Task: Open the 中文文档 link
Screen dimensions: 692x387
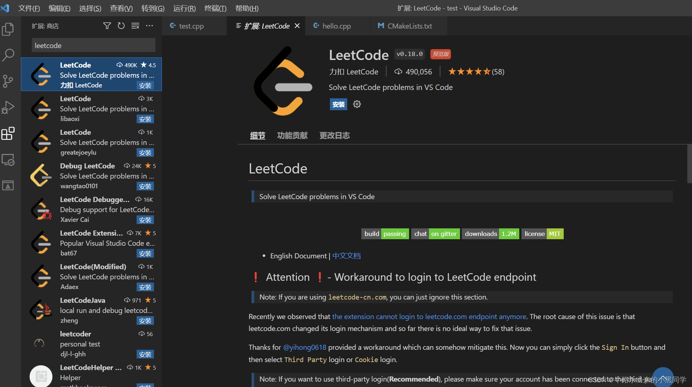Action: coord(346,255)
